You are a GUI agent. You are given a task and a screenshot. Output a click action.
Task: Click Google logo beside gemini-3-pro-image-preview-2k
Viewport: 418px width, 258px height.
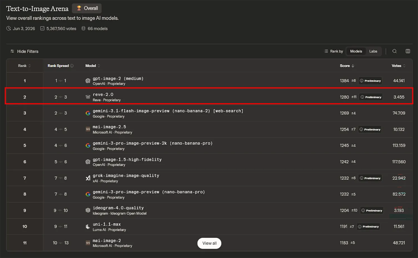point(88,146)
